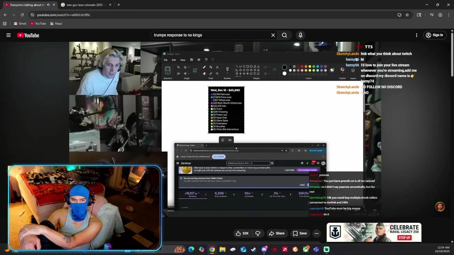The height and width of the screenshot is (255, 454).
Task: Open Discord from the taskbar
Action: (264, 249)
